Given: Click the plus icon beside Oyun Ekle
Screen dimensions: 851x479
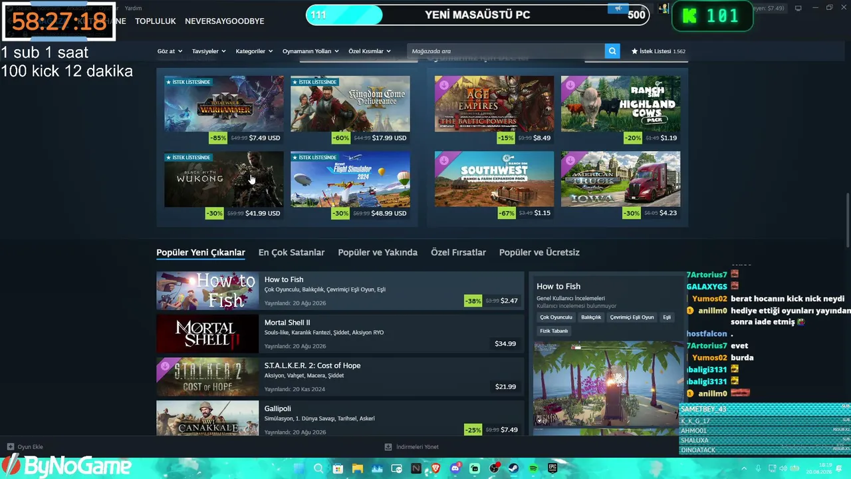Looking at the screenshot, I should point(10,447).
